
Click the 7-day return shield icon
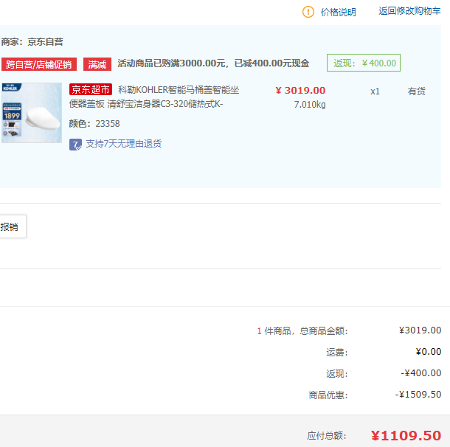(x=75, y=145)
